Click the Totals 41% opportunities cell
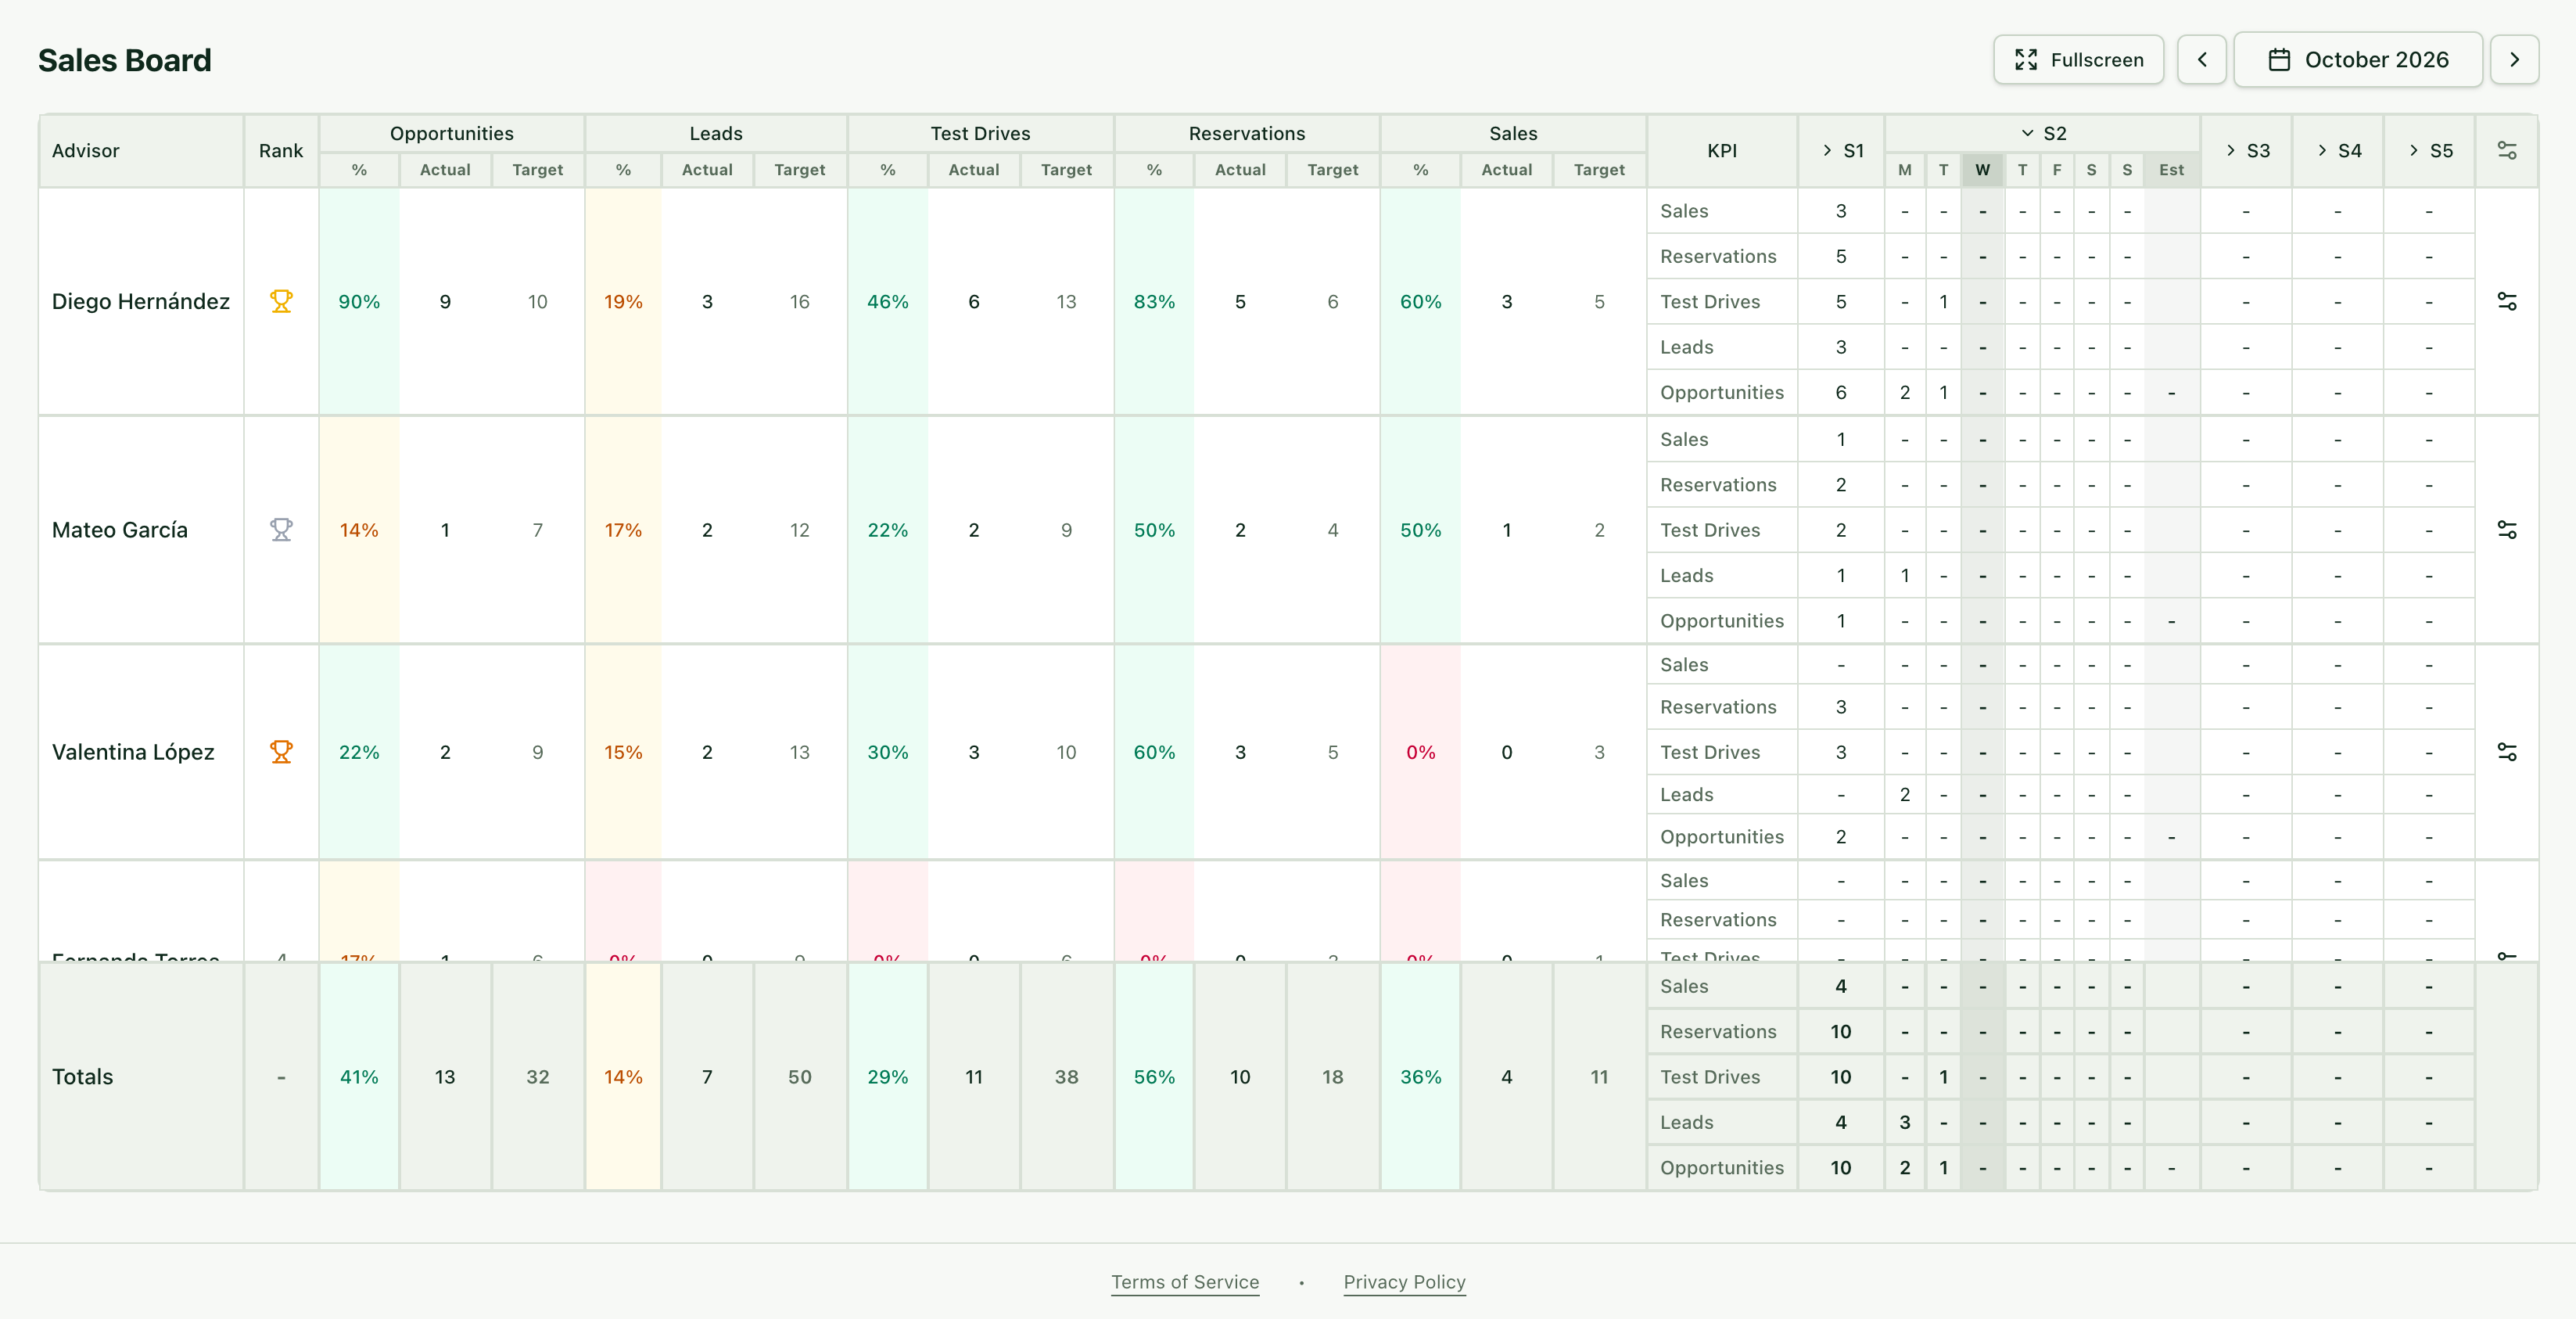 [x=359, y=1076]
